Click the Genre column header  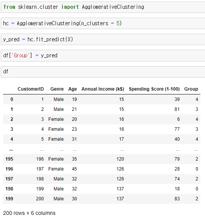pos(57,89)
